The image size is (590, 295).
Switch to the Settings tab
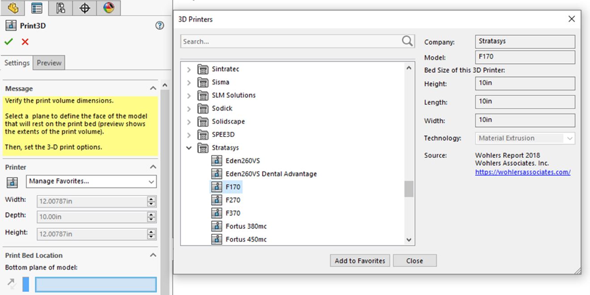pyautogui.click(x=17, y=63)
